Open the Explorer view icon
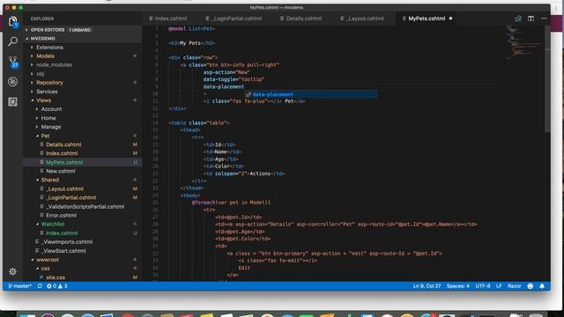Screen dimensions: 564x317 coord(13,22)
